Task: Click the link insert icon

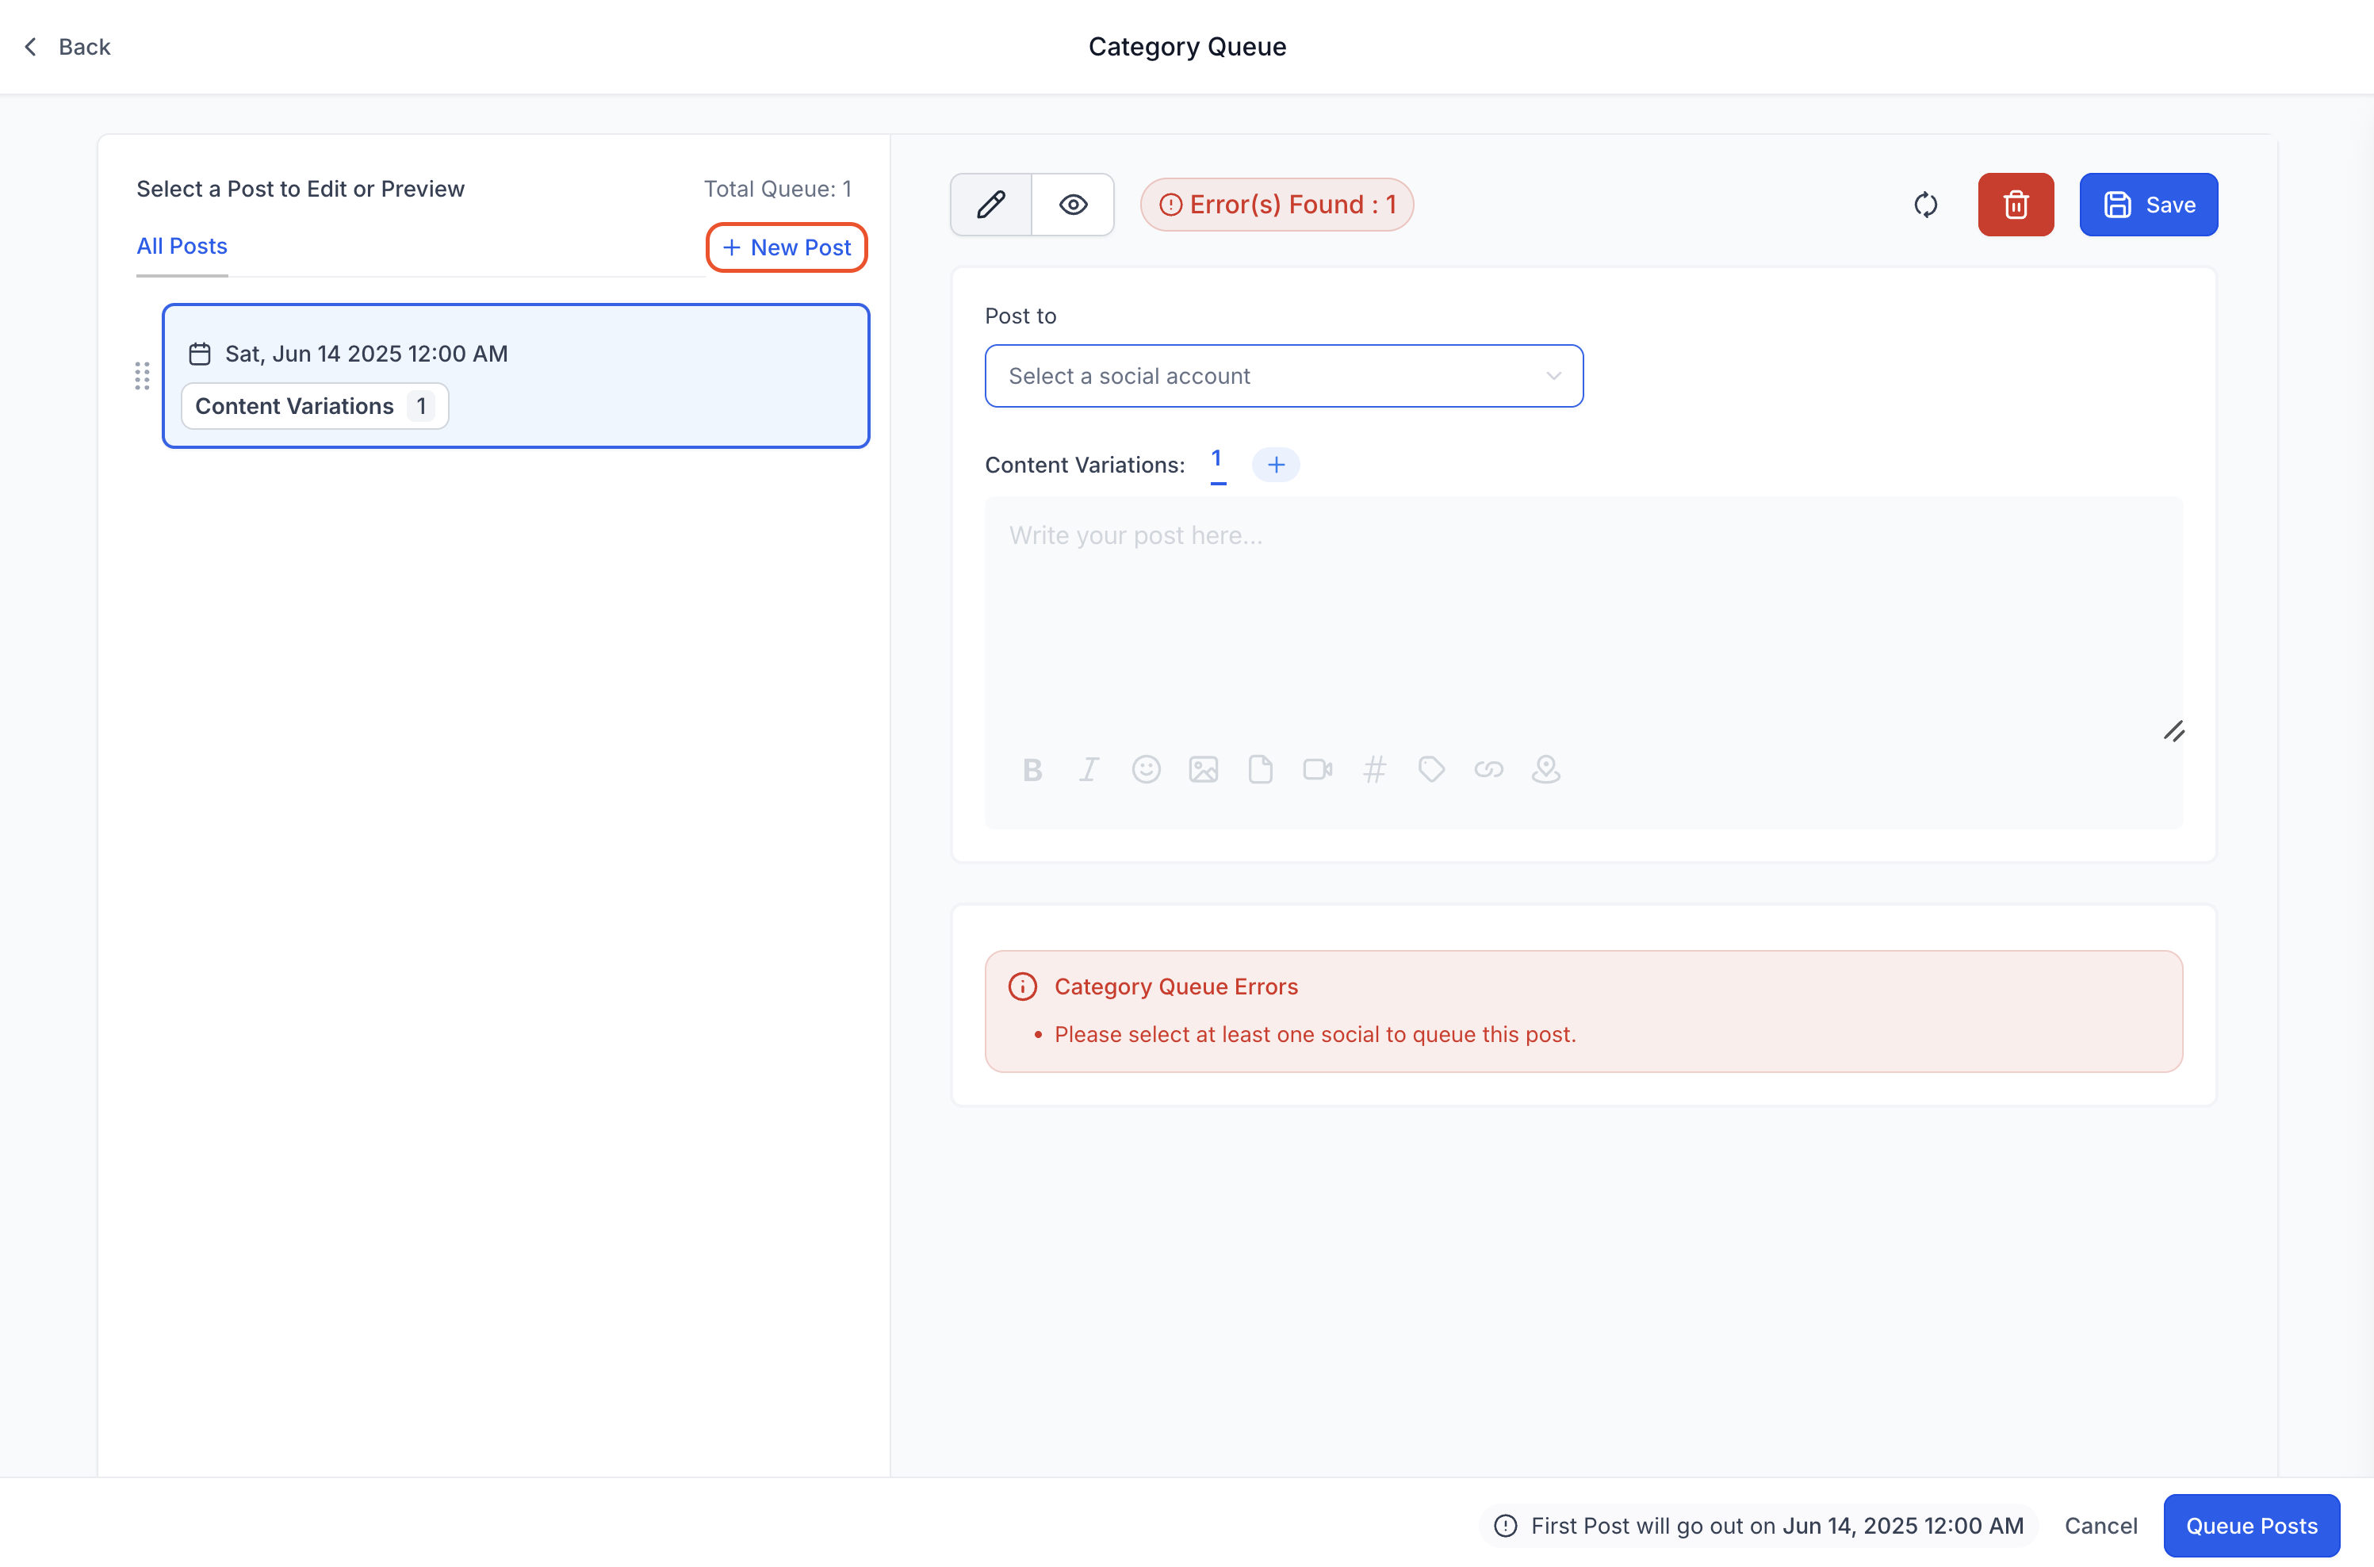Action: pyautogui.click(x=1489, y=769)
